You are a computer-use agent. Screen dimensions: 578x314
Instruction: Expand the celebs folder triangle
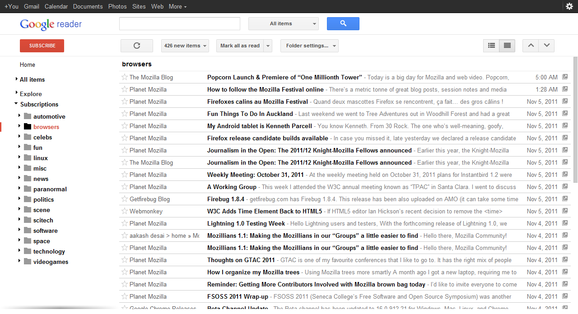coord(19,137)
